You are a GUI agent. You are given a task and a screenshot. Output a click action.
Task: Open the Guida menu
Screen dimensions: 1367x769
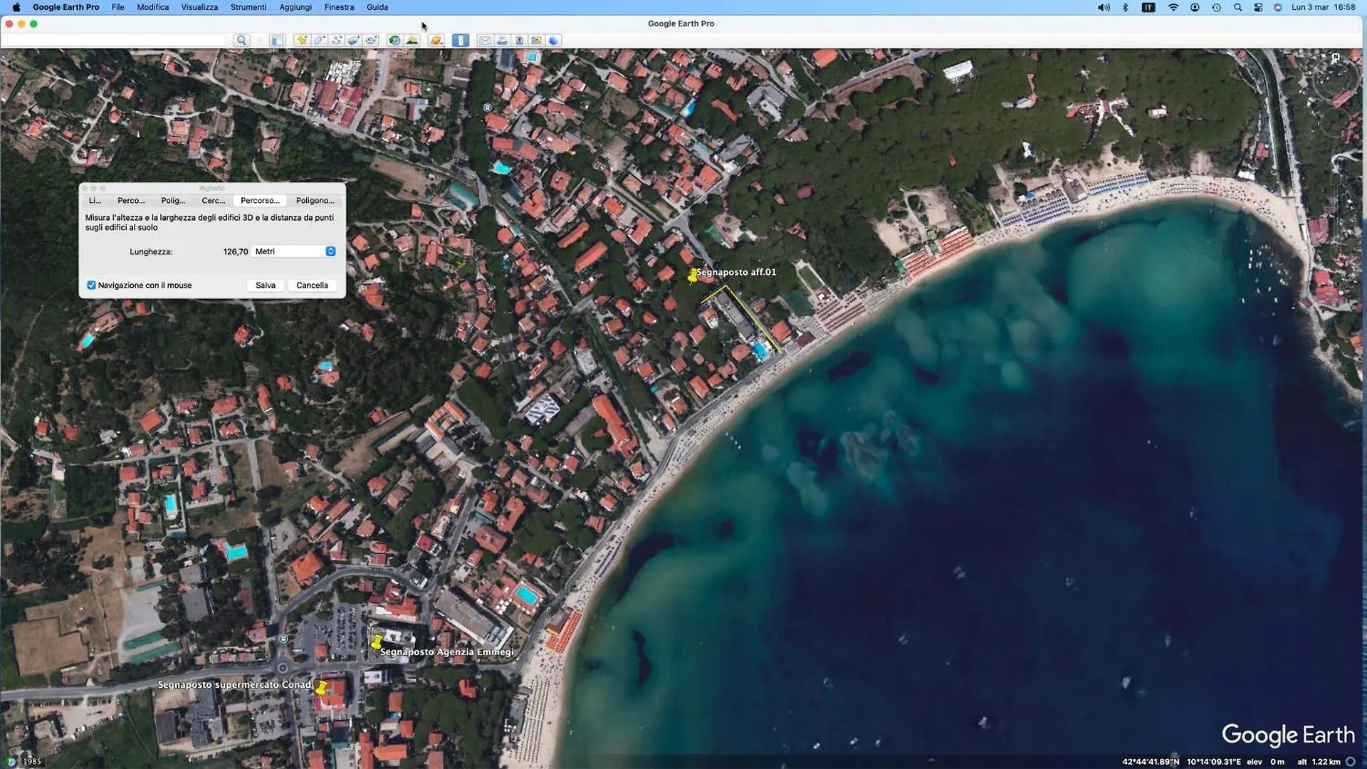(x=377, y=7)
